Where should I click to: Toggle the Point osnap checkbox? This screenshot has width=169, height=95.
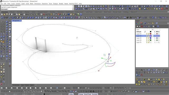(x=12, y=88)
